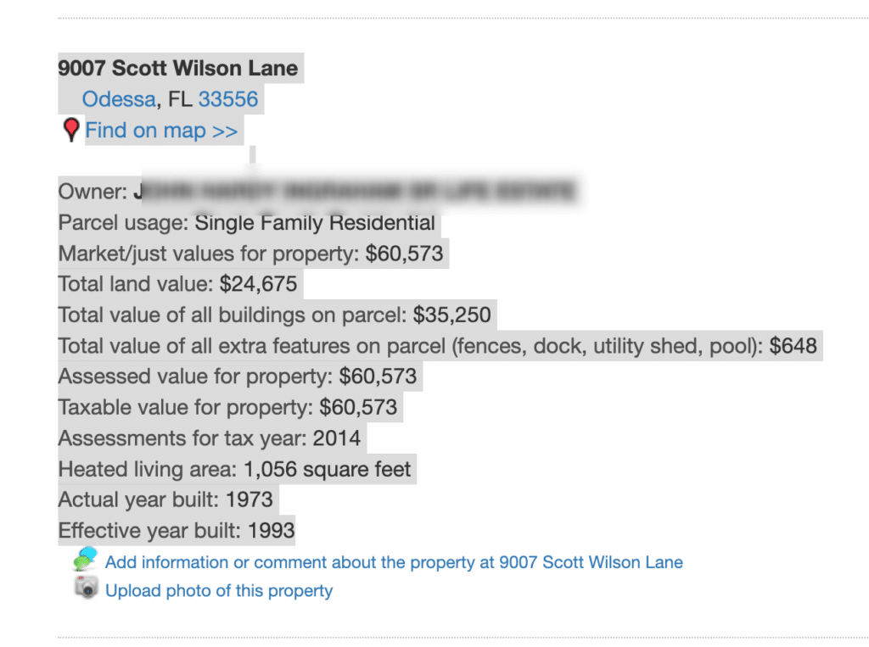This screenshot has height=647, width=869.
Task: Select the Parcel usage Single Family Residential text
Action: pos(247,223)
